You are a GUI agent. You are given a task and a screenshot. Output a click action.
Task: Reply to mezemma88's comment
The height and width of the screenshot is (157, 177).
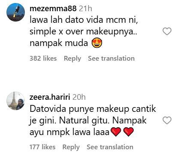pyautogui.click(x=72, y=58)
